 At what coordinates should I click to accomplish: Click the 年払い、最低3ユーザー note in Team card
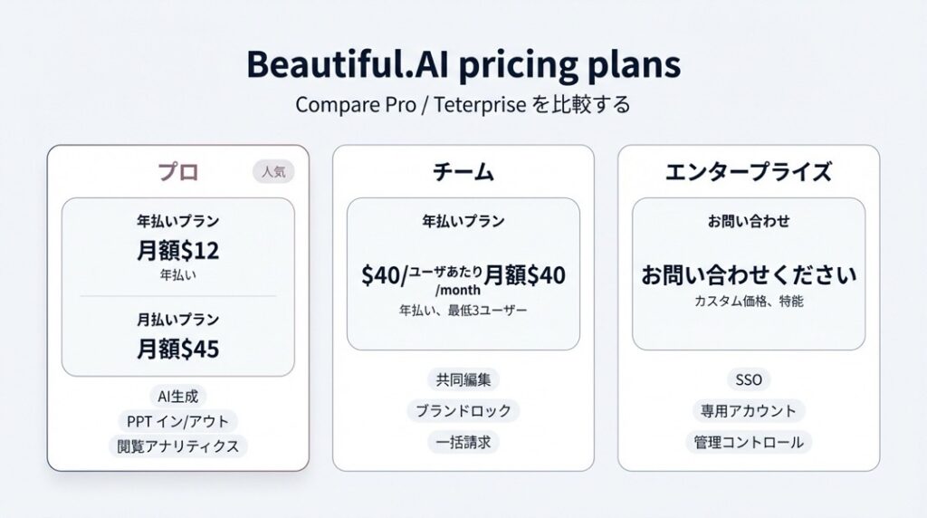(x=463, y=310)
